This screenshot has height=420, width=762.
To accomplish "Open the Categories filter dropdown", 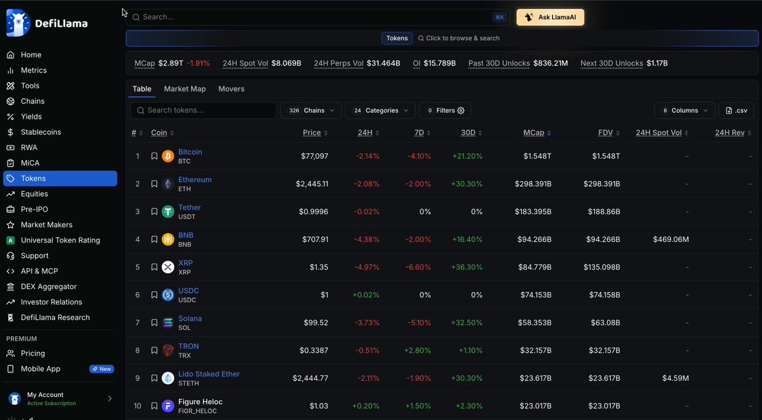I will [380, 111].
